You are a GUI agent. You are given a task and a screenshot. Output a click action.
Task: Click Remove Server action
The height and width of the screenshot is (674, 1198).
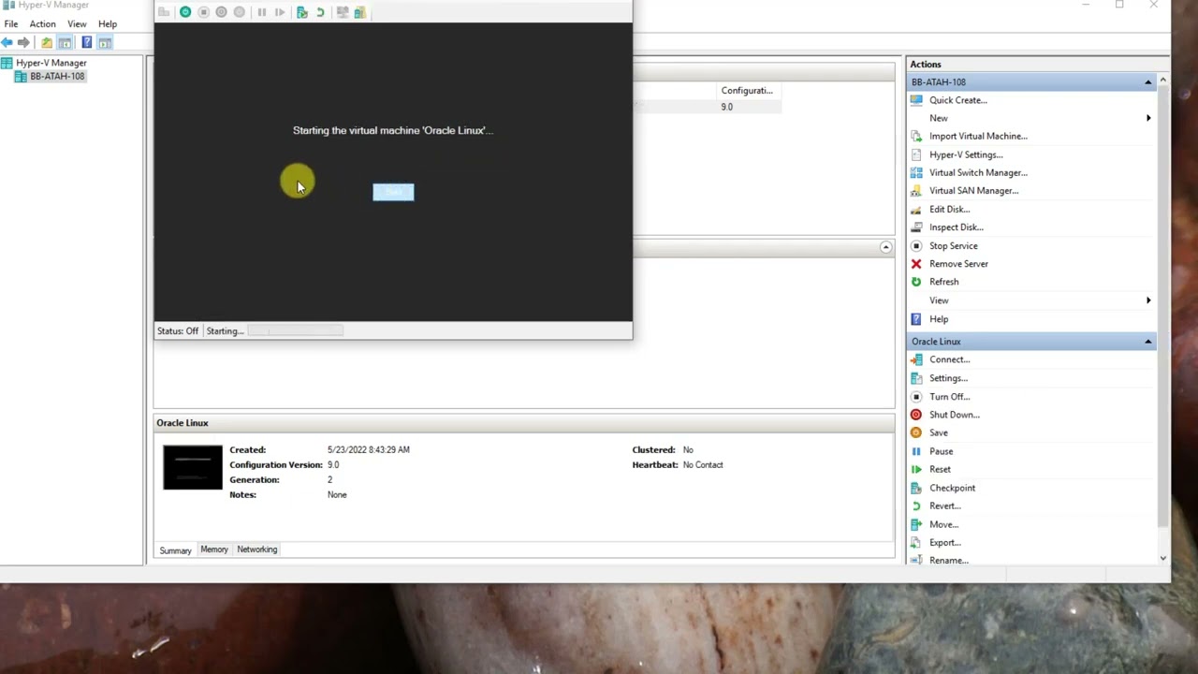pyautogui.click(x=958, y=264)
